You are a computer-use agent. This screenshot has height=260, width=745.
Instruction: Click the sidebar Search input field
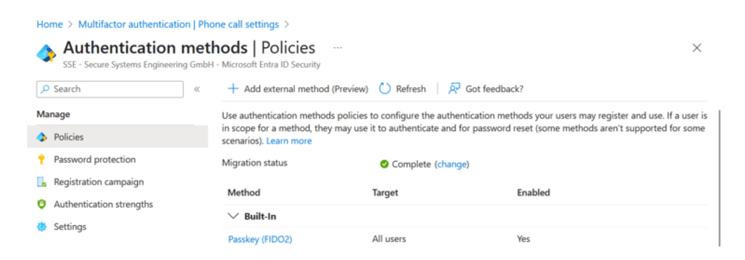[110, 89]
